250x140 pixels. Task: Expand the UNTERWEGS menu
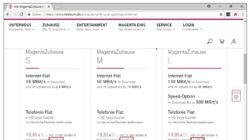pos(21,27)
